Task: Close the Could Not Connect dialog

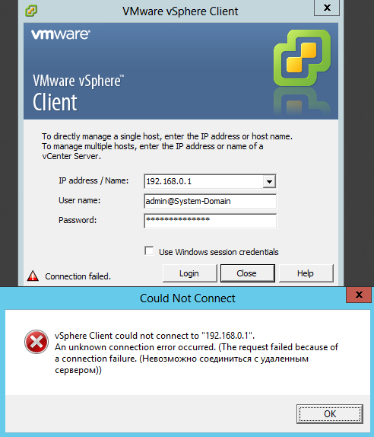Action: (x=359, y=295)
